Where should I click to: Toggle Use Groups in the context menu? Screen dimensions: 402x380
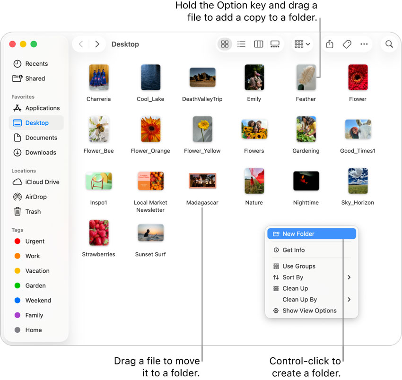298,266
